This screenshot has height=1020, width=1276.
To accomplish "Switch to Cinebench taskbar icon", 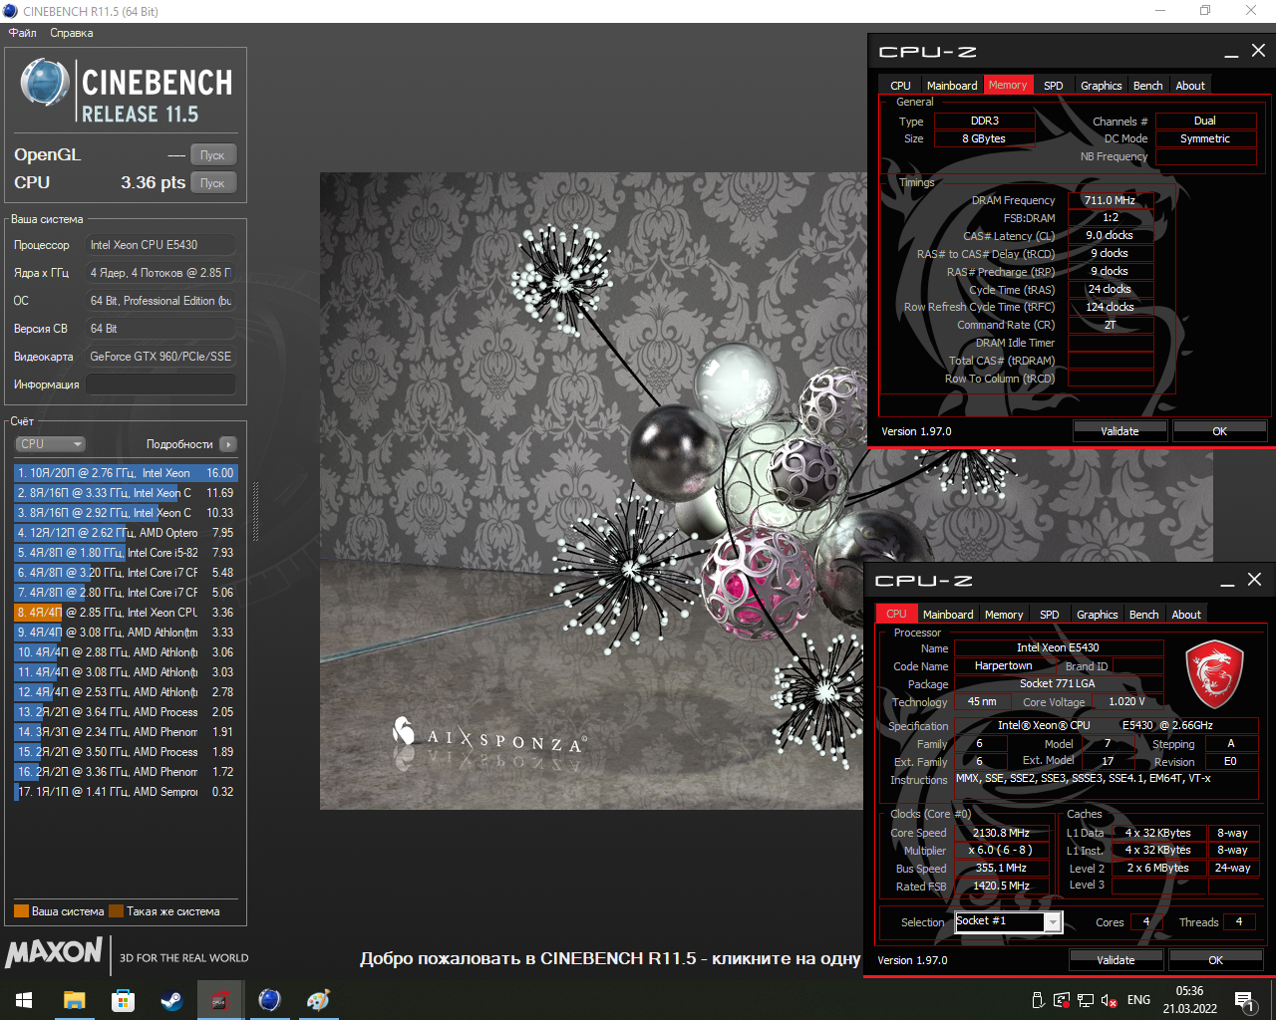I will (x=269, y=1000).
